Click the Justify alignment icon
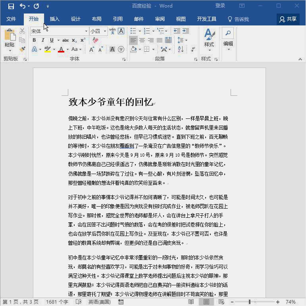This screenshot has height=306, width=306. [160, 40]
